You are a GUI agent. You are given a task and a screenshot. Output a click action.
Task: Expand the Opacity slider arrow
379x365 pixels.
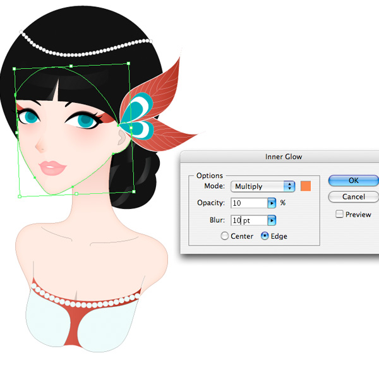[272, 203]
